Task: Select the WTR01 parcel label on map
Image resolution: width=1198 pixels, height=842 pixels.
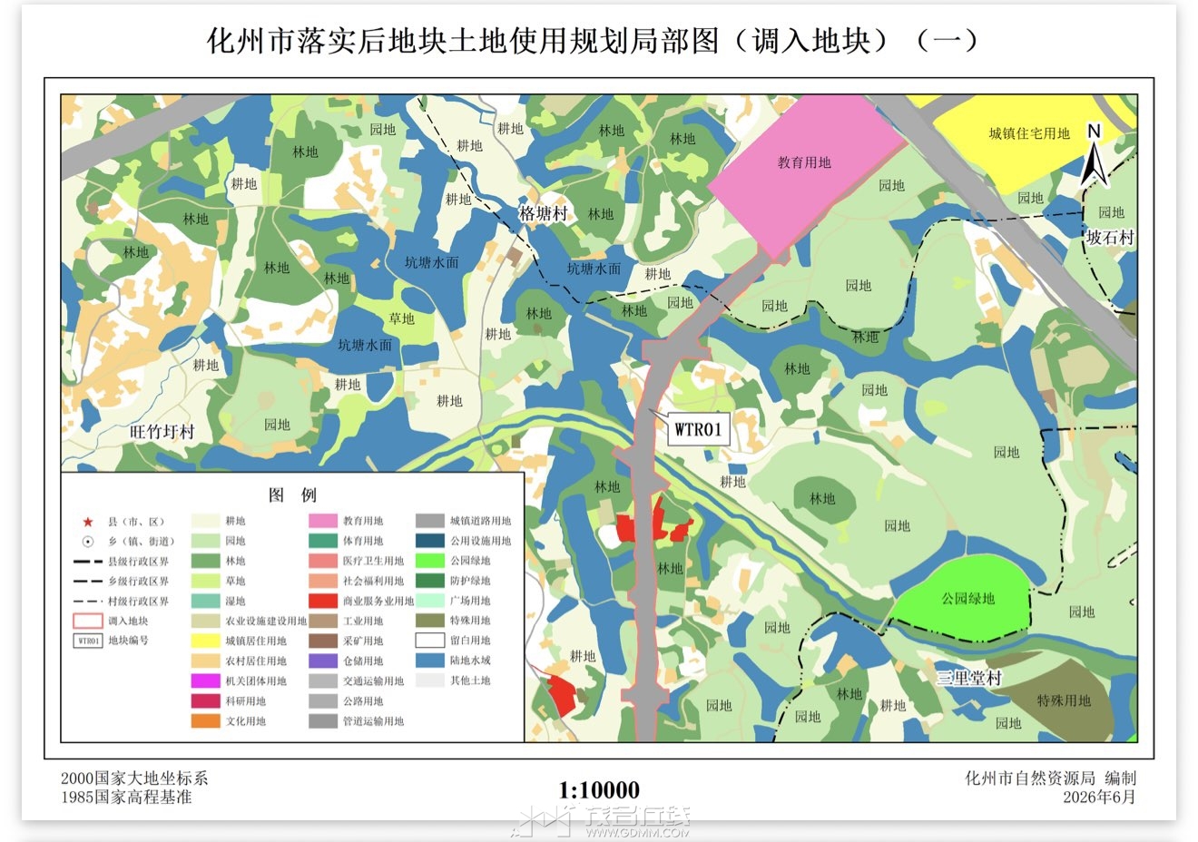Action: coord(698,428)
